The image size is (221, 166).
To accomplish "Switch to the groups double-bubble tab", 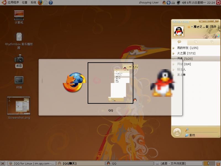I will 196,42.
